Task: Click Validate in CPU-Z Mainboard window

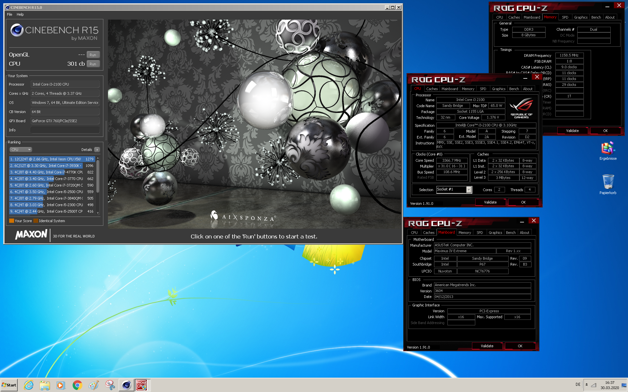Action: tap(487, 346)
